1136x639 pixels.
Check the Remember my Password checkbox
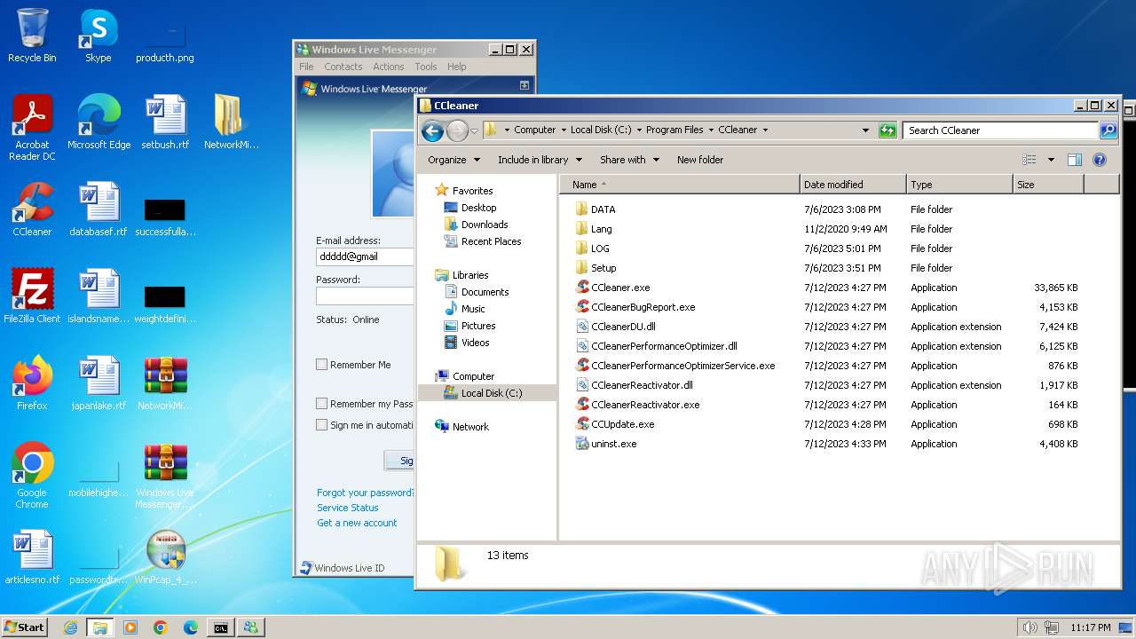[322, 404]
